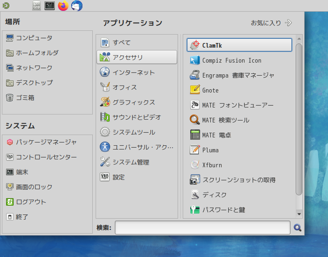Screen dimensions: 328x257
Task: Choose the インターネット category
Action: coord(137,72)
